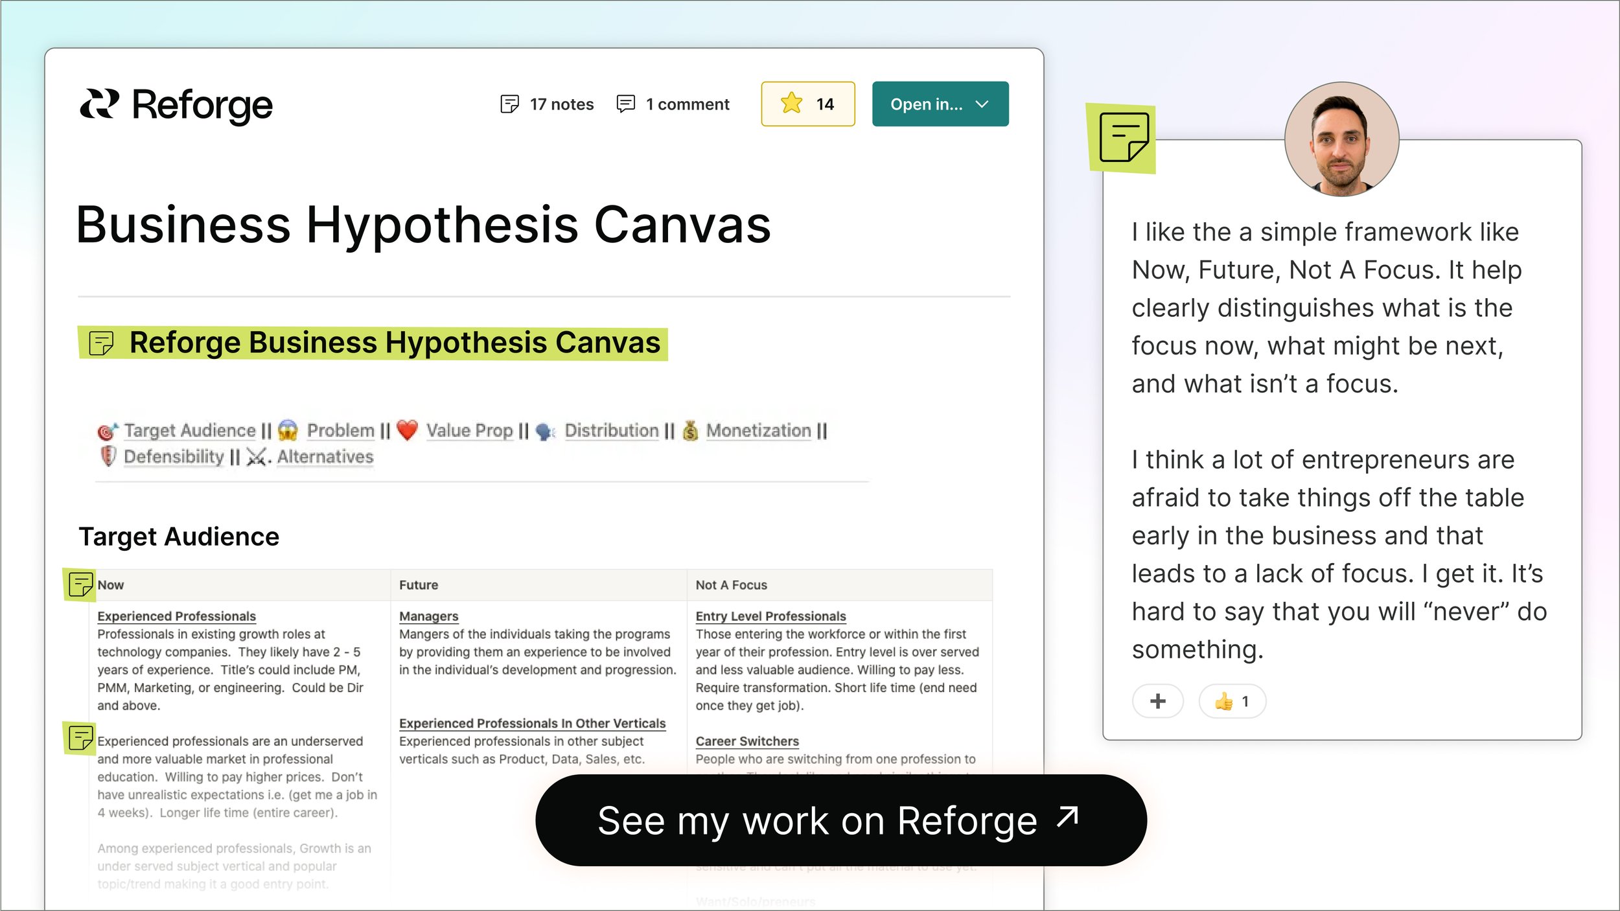Click Experienced Professionals In Other Verticals heading

[532, 723]
